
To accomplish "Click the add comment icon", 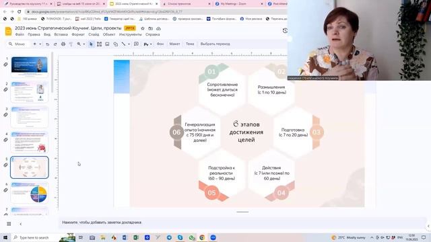I will 136,44.
